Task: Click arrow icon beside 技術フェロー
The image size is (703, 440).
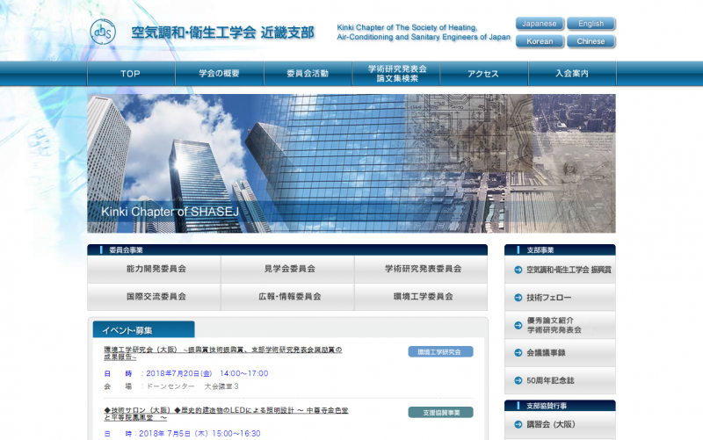Action: pyautogui.click(x=518, y=298)
